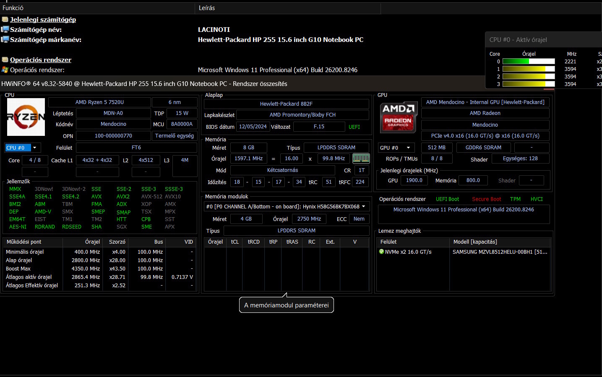Click the F.15 BIOS version value
The image size is (602, 377).
[x=319, y=127]
